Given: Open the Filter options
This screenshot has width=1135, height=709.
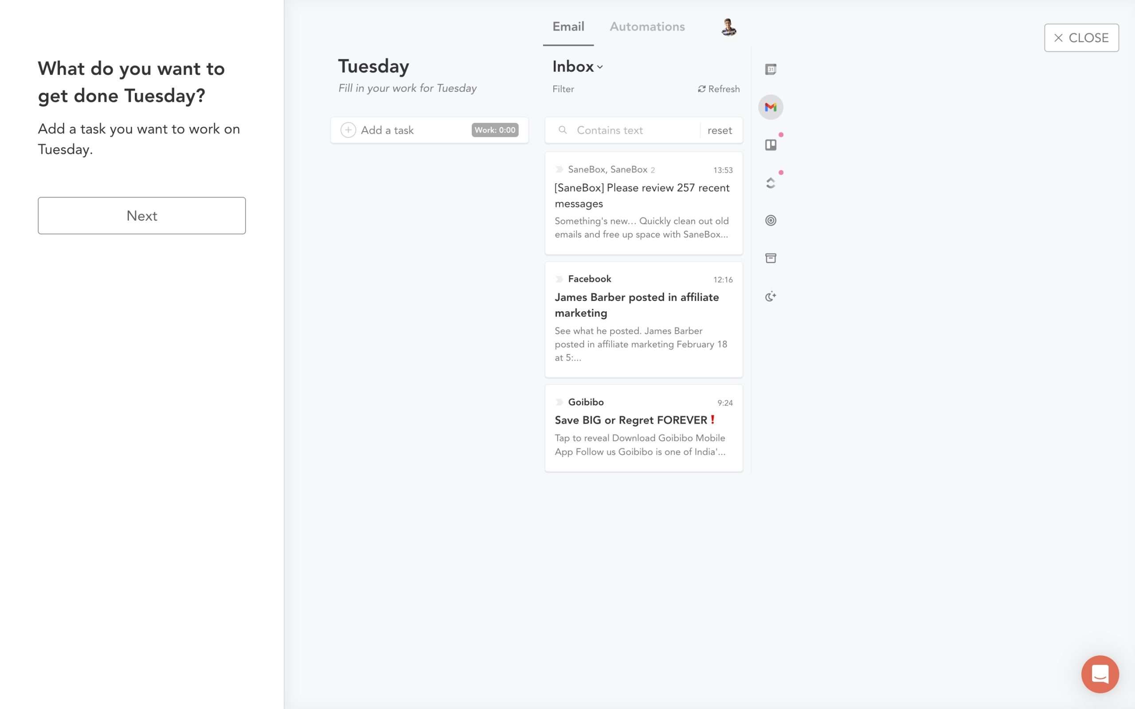Looking at the screenshot, I should (563, 89).
